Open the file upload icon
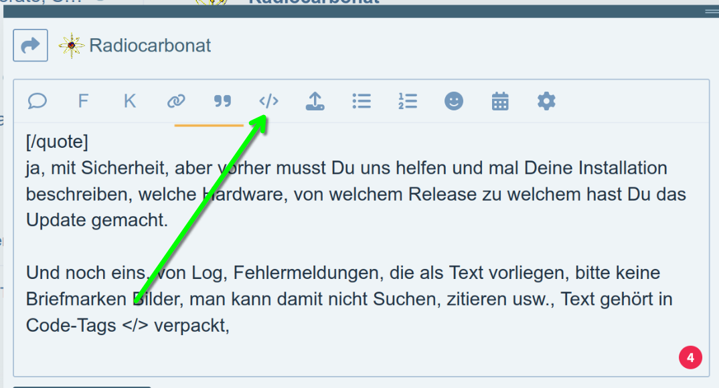Screen dimensions: 719x388 315,101
